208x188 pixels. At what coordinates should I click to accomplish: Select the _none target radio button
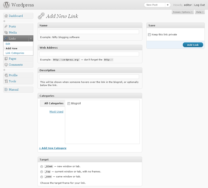point(42,177)
